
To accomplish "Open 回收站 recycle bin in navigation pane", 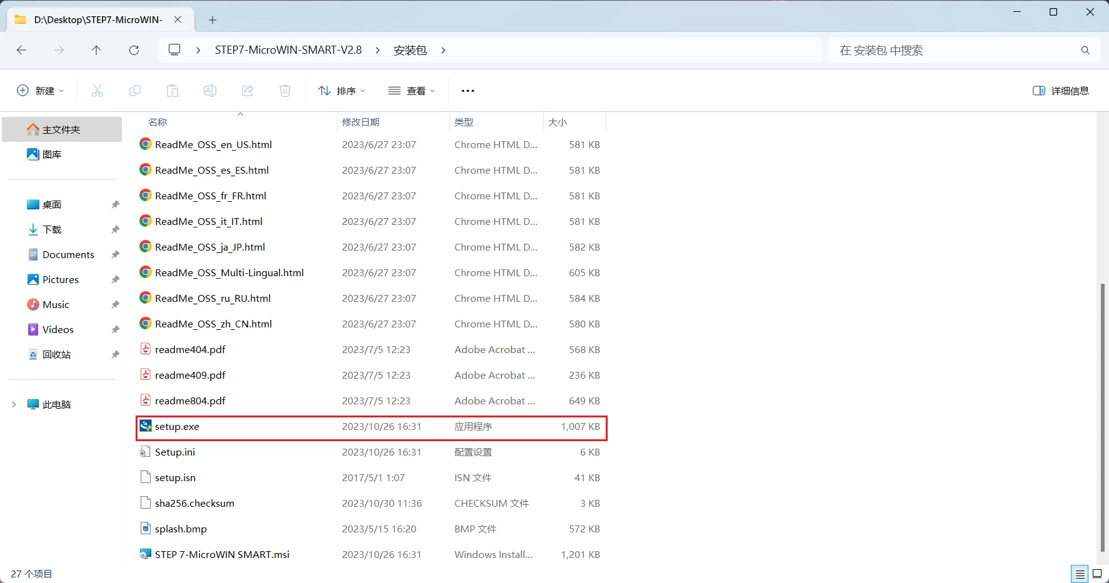I will 62,354.
